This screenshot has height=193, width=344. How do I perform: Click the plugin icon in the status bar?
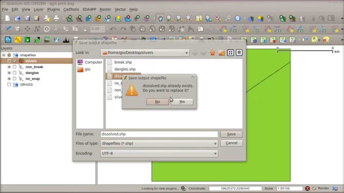tap(184, 188)
